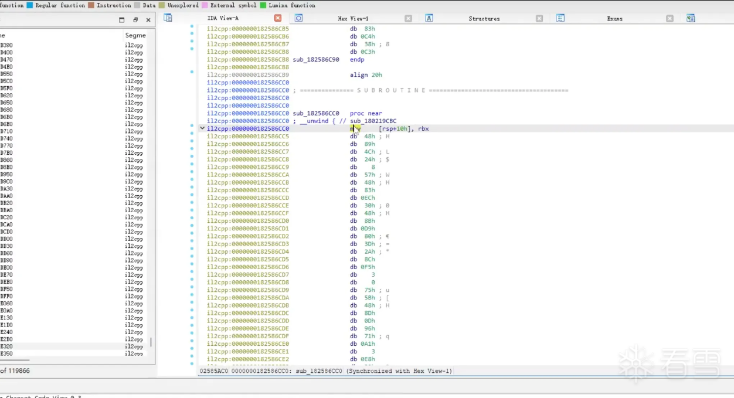Close the Enums tab
Image resolution: width=734 pixels, height=398 pixels.
click(670, 18)
